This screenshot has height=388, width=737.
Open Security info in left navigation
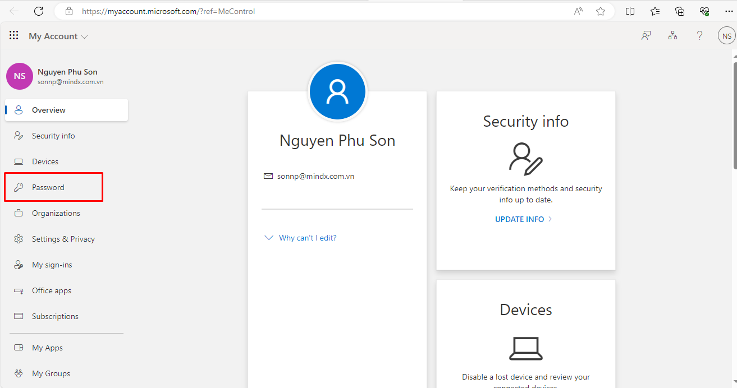pos(53,136)
